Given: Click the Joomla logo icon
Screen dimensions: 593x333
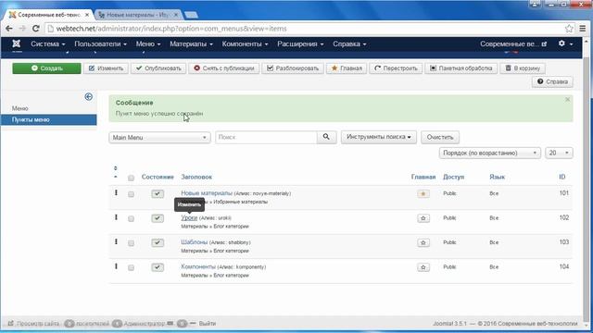Looking at the screenshot, I should 17,43.
